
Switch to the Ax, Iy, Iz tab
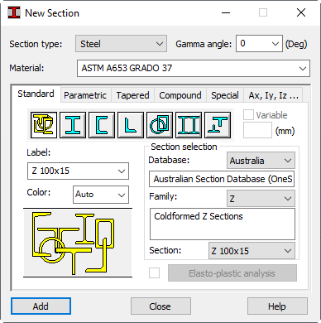[x=273, y=95]
